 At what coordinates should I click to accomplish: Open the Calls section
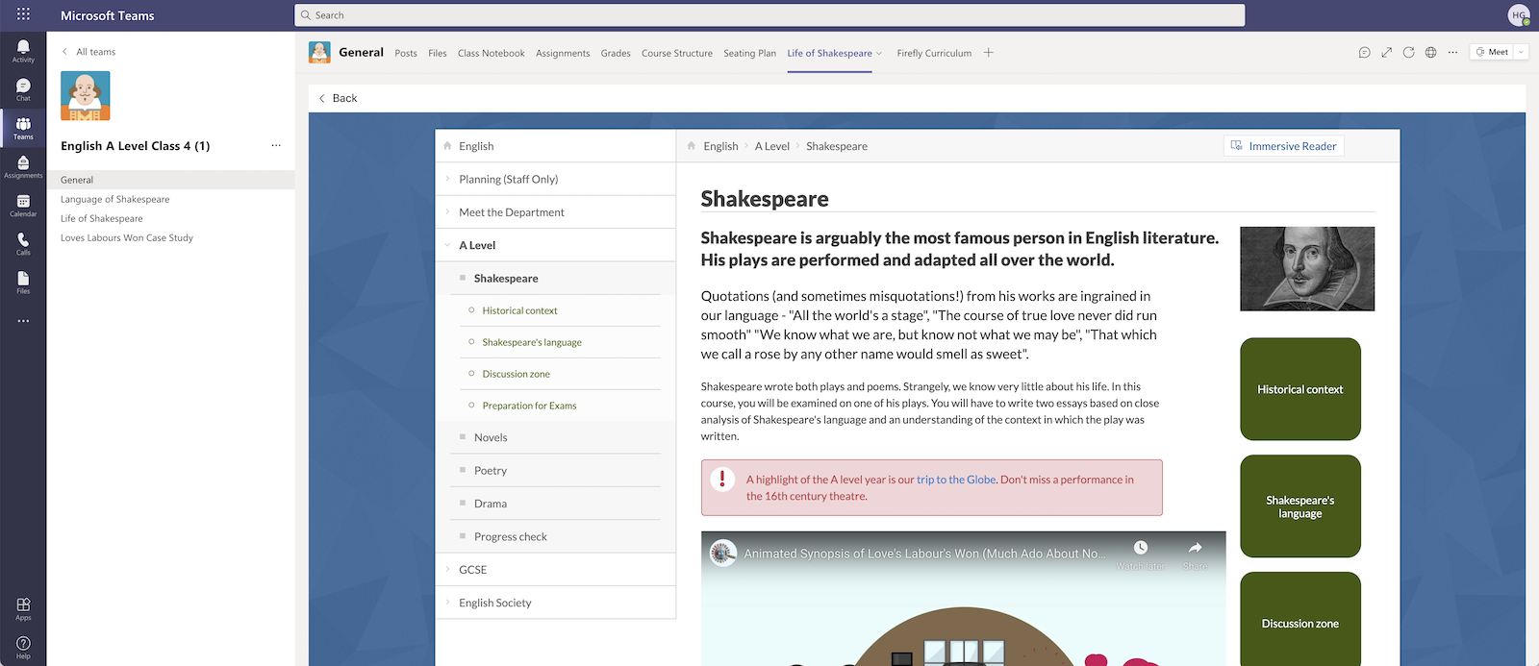[x=23, y=244]
